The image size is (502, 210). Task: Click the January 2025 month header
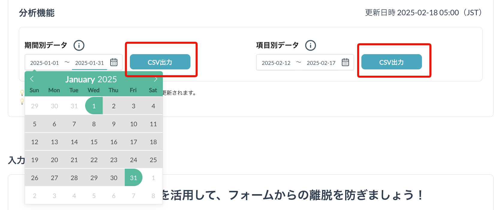[x=91, y=79]
